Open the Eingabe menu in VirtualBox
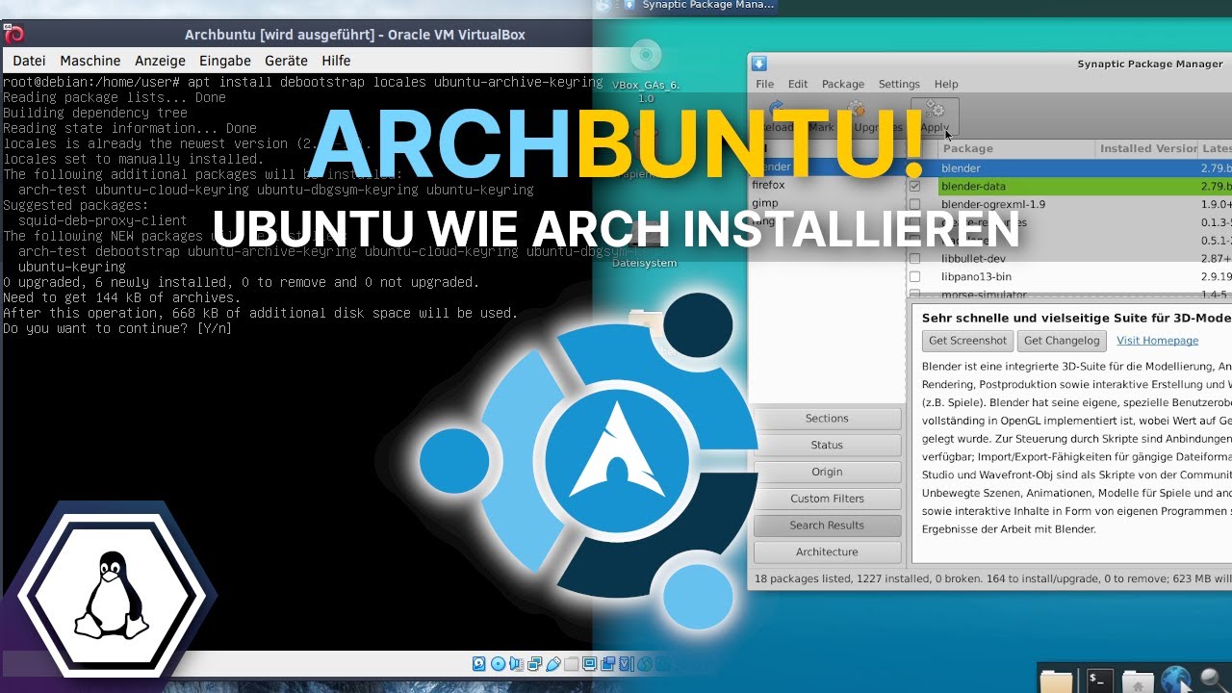Viewport: 1232px width, 693px height. pyautogui.click(x=224, y=61)
